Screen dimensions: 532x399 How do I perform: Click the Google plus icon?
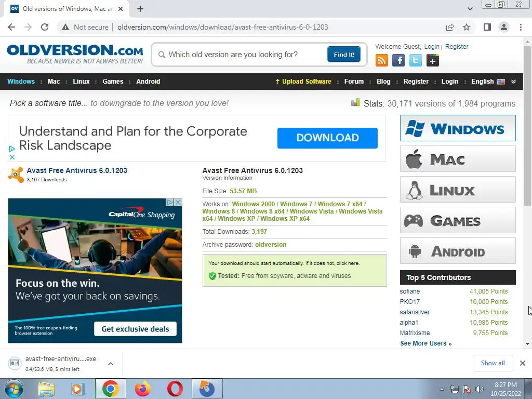[x=433, y=60]
